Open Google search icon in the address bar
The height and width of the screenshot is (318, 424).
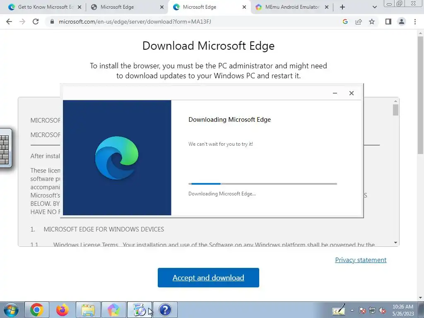345,22
